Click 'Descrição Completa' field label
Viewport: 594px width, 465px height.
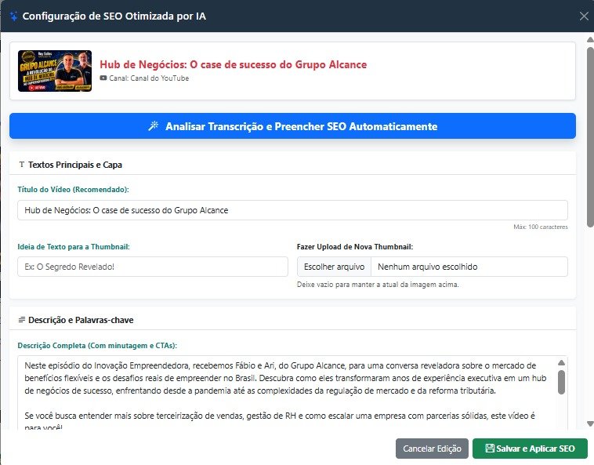pyautogui.click(x=97, y=346)
